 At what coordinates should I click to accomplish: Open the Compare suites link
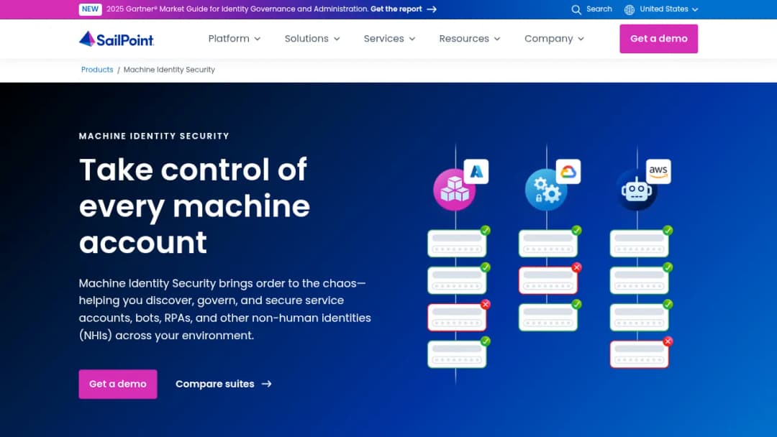224,384
